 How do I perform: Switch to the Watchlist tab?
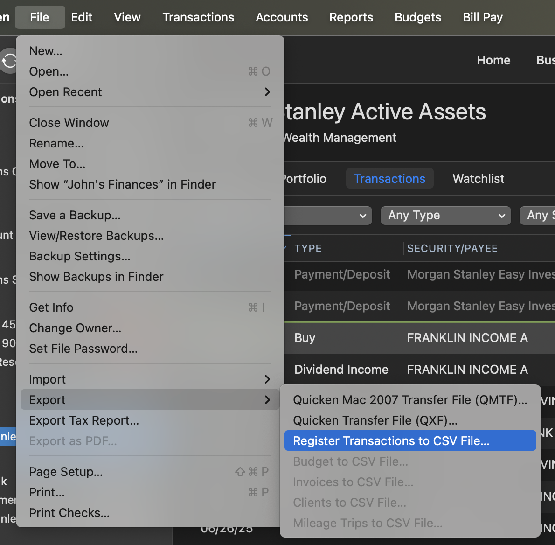[x=478, y=179]
